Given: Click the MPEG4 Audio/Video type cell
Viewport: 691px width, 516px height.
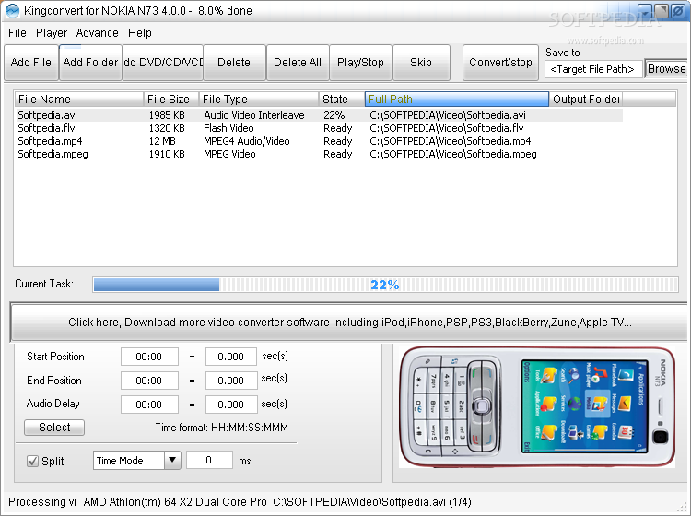Looking at the screenshot, I should pyautogui.click(x=246, y=141).
